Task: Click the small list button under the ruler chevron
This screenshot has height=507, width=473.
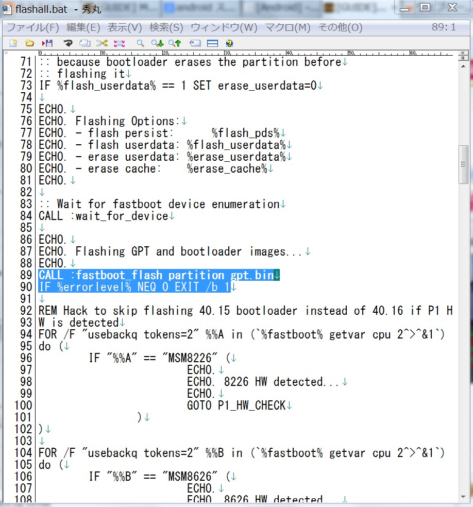Action: (463, 58)
